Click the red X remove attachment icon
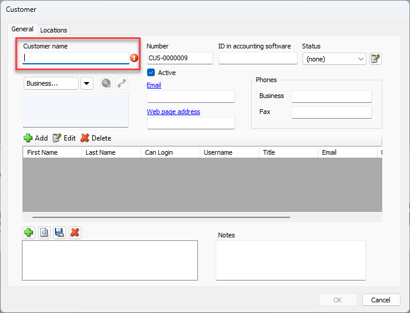This screenshot has width=410, height=313. click(75, 233)
